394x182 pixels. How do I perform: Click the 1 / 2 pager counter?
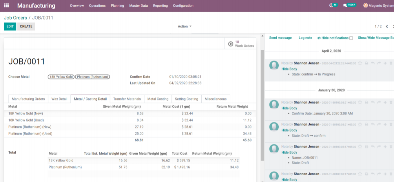pos(378,26)
